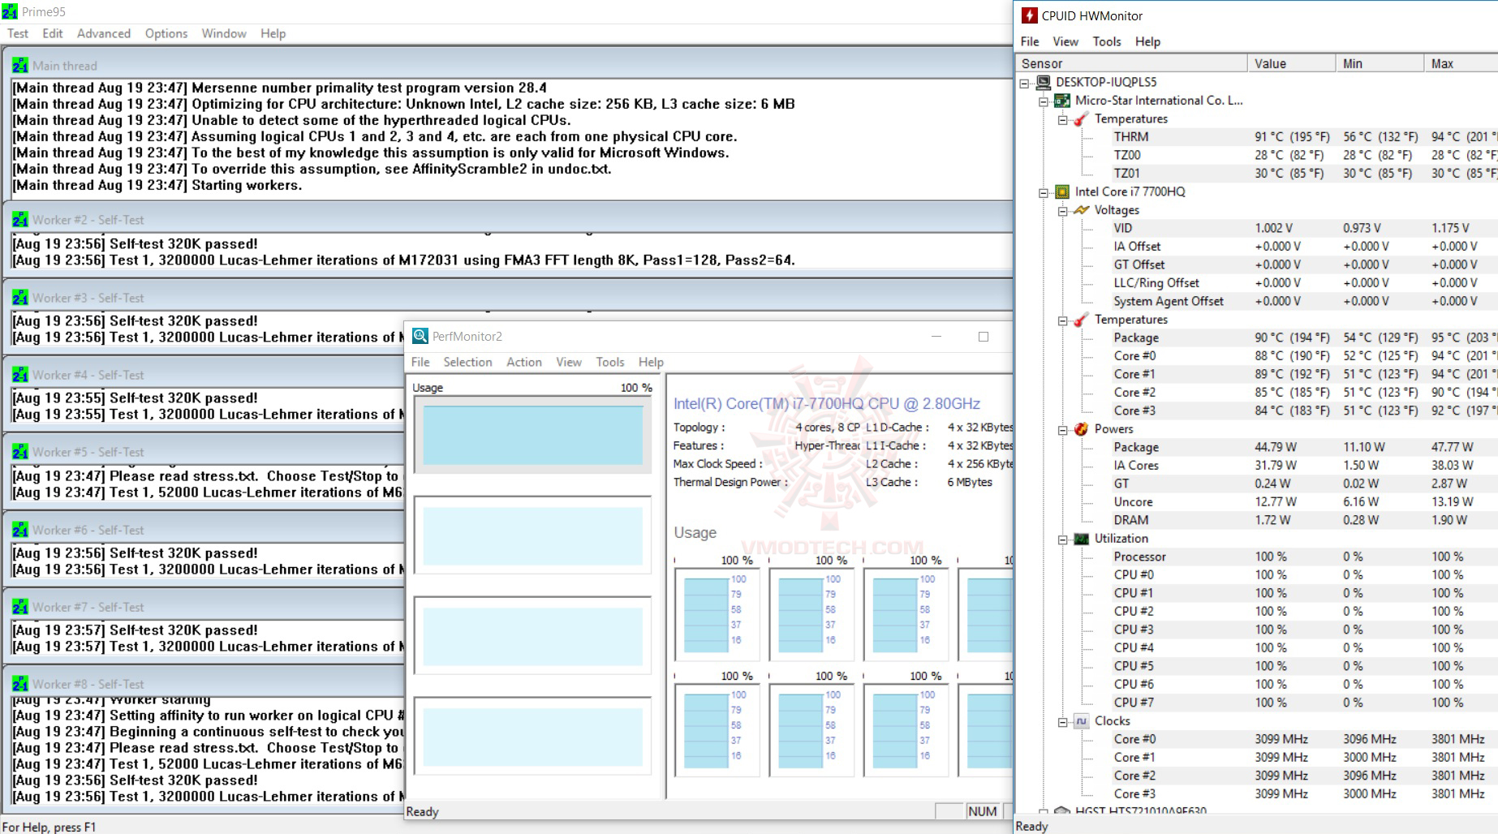Click the Worker #4 window icon
Screen dimensions: 1498x834
pos(20,375)
